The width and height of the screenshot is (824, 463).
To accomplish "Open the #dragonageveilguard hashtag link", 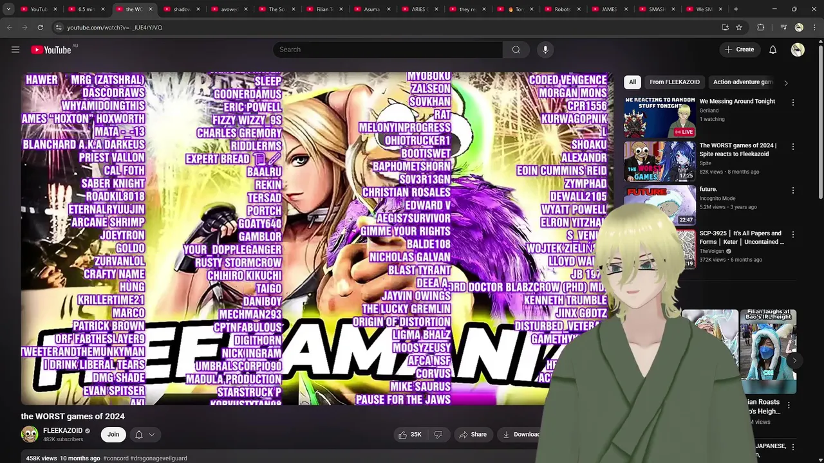I will tap(158, 458).
